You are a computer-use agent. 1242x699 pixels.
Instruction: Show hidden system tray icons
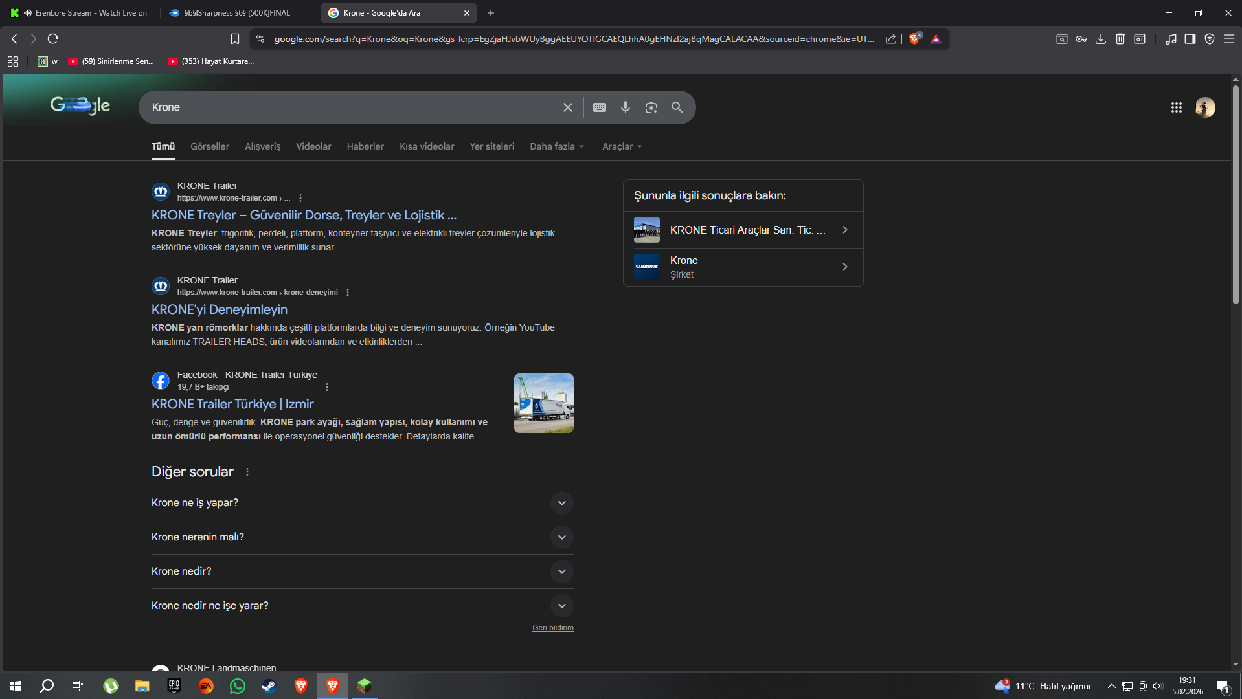pyautogui.click(x=1112, y=686)
